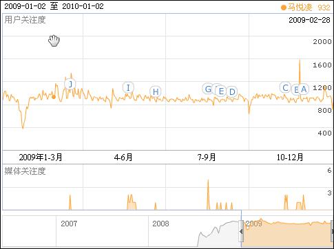The image size is (334, 249).
Task: Click the 2007 label in the overview timeline
Action: click(x=69, y=224)
